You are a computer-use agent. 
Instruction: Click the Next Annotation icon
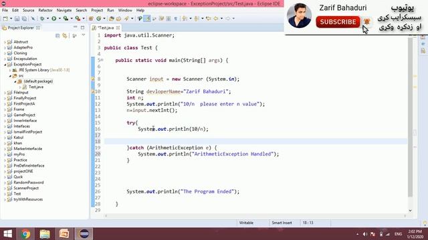[x=185, y=19]
